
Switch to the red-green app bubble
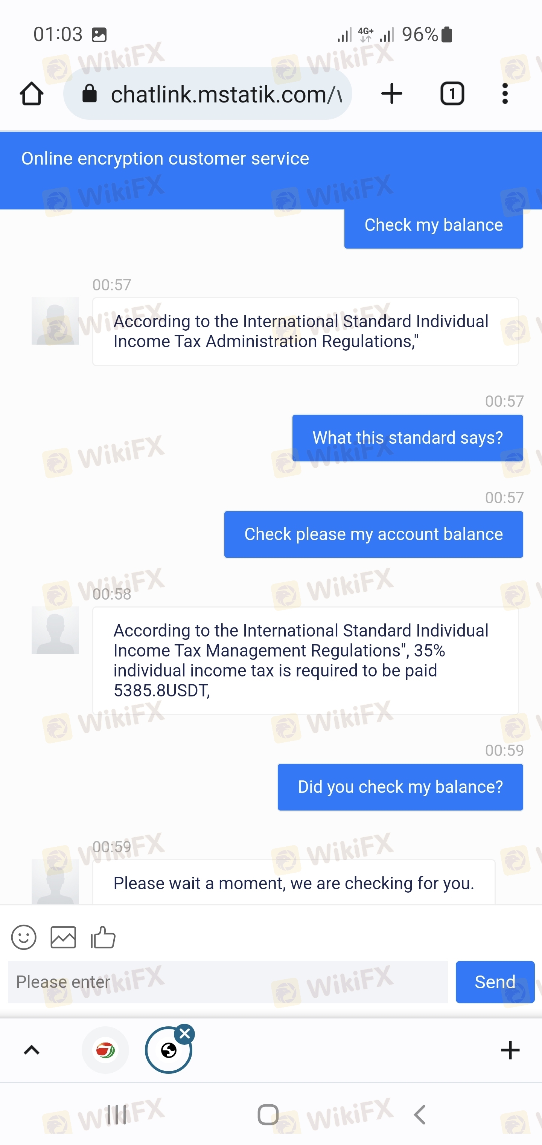pyautogui.click(x=105, y=1050)
